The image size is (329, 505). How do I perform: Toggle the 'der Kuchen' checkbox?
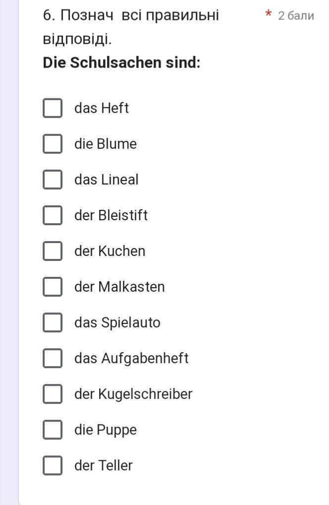(53, 251)
